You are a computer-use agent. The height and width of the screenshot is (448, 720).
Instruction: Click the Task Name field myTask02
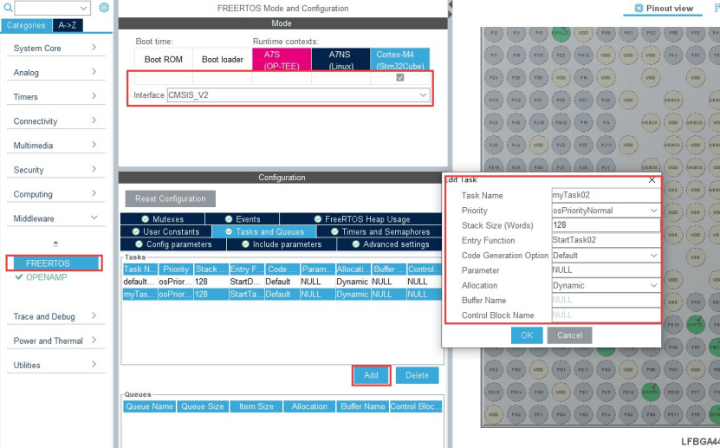(x=606, y=195)
